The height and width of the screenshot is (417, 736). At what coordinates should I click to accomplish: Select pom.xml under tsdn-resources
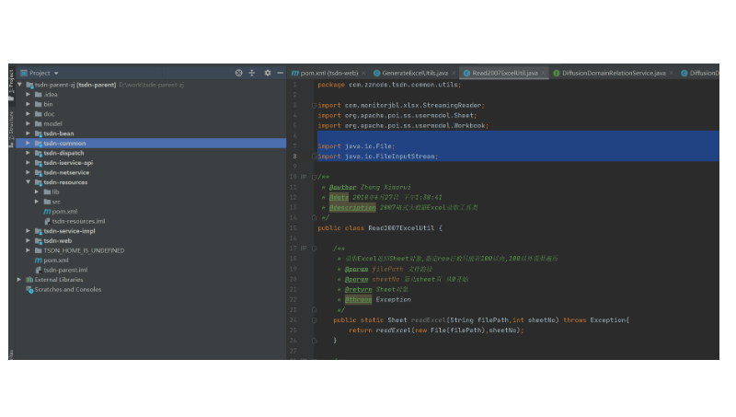click(64, 212)
